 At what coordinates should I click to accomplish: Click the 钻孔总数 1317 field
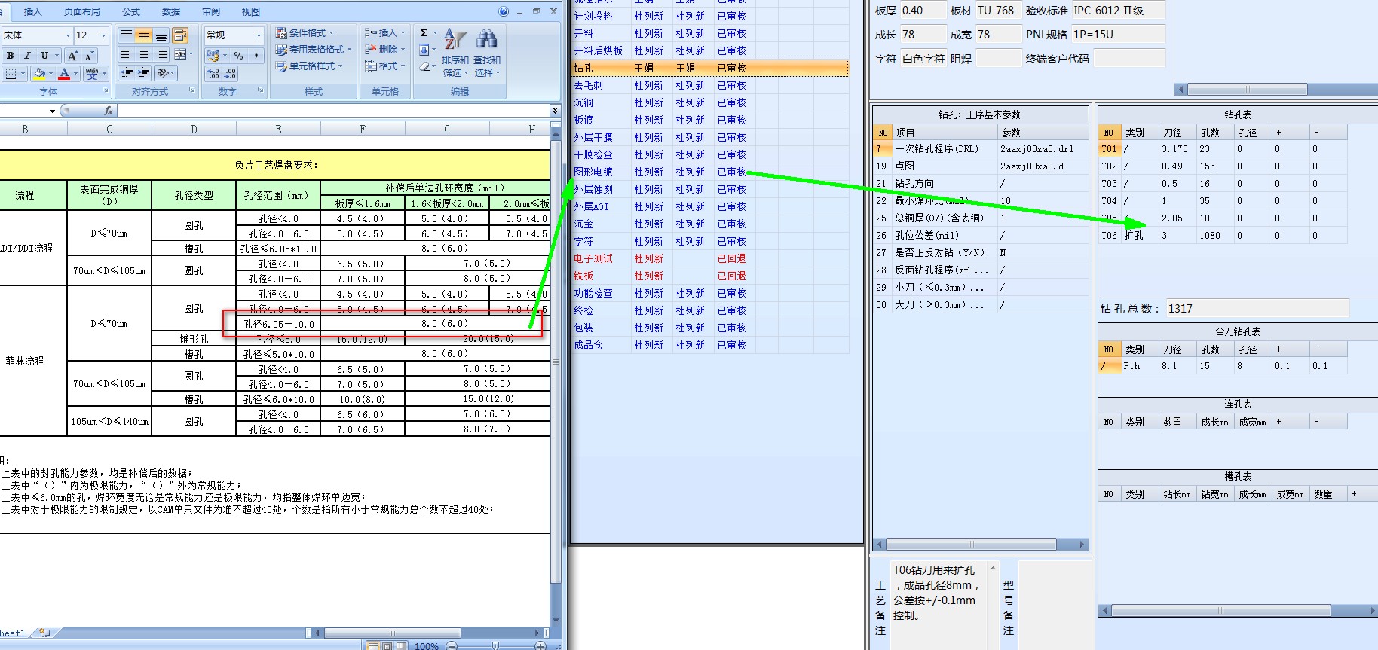click(x=1257, y=309)
